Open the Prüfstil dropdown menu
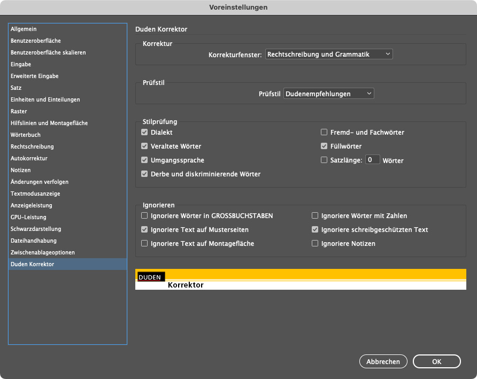477x379 pixels. pos(328,94)
